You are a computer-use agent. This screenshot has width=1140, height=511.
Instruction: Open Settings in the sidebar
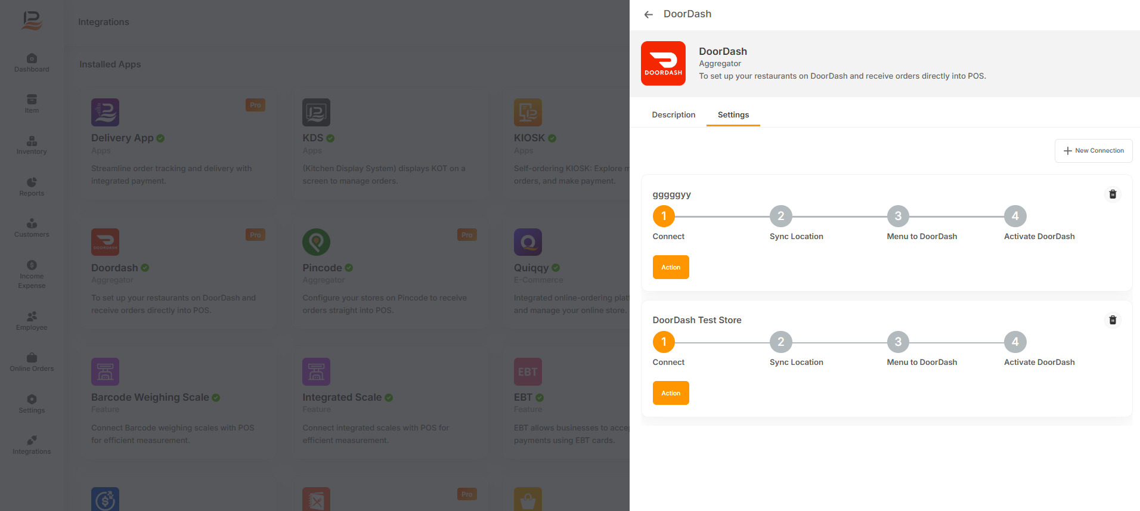click(x=32, y=404)
